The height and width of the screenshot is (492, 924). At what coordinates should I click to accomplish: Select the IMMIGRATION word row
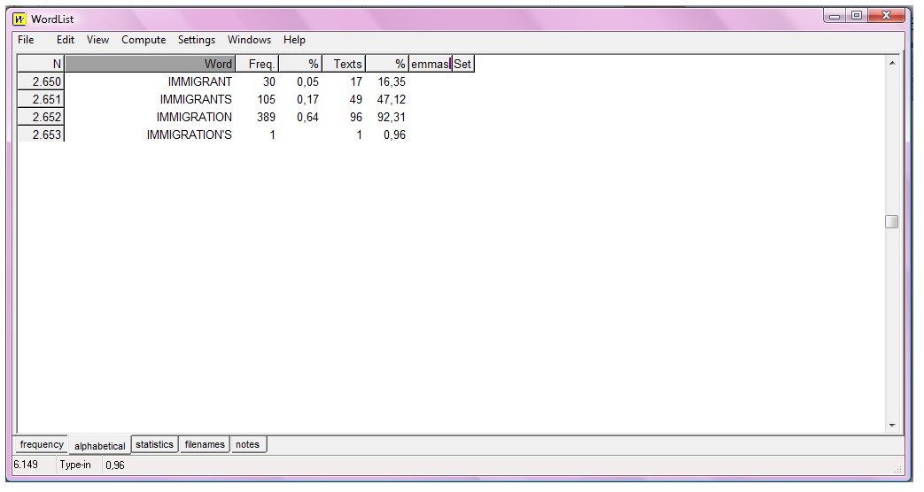tap(194, 117)
